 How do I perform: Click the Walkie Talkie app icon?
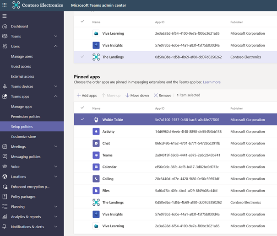96,120
